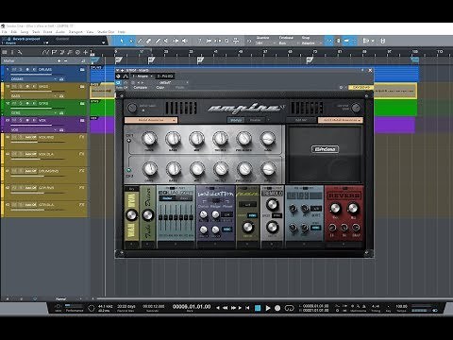Image resolution: width=453 pixels, height=340 pixels.
Task: Mute the VOX track
Action: tap(14, 120)
